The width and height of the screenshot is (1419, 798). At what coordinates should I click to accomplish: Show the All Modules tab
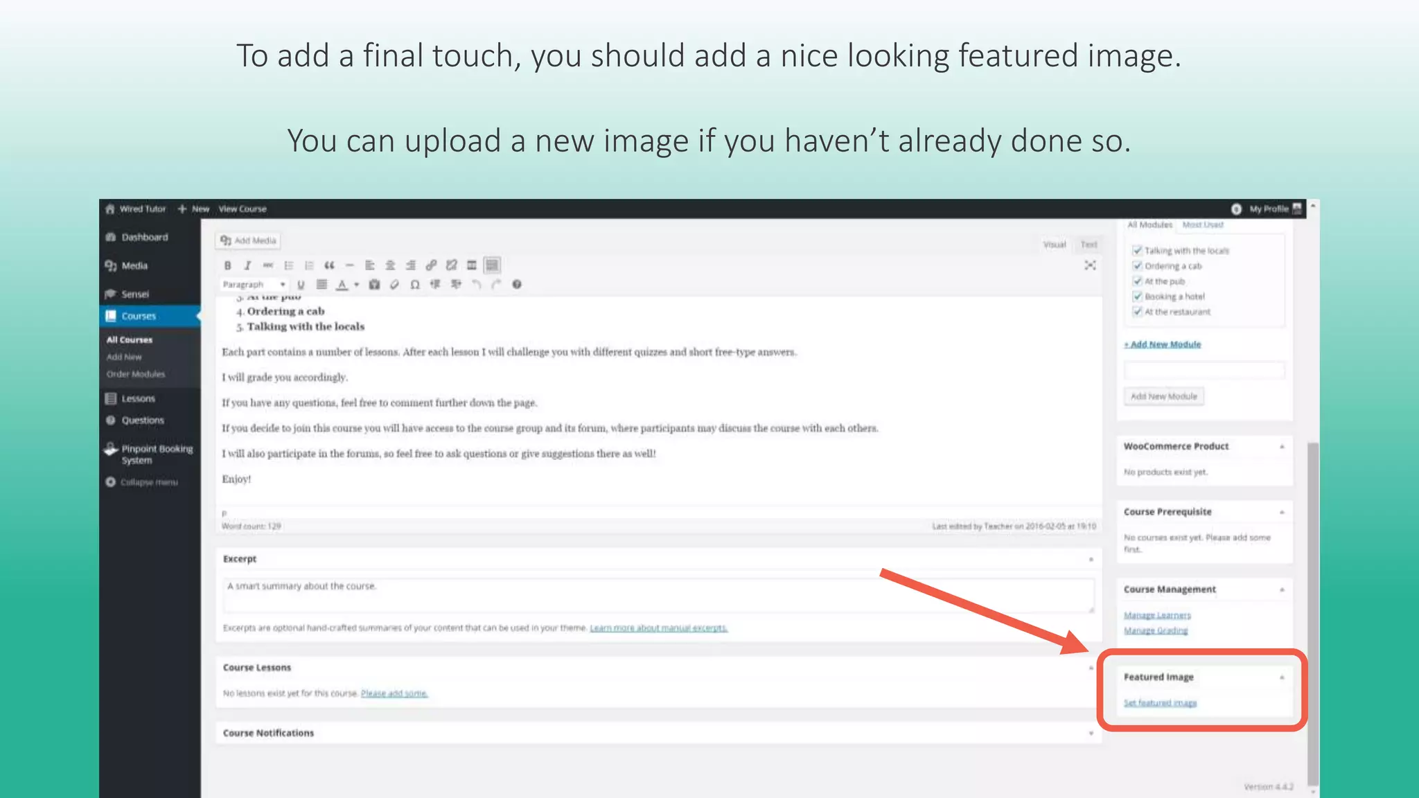tap(1149, 225)
